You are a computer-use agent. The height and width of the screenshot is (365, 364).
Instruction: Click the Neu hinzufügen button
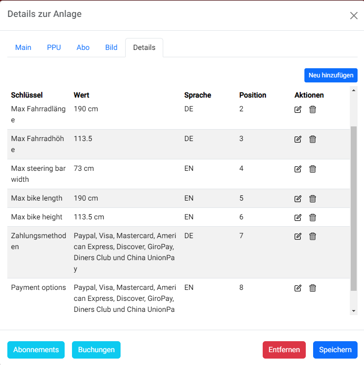331,75
